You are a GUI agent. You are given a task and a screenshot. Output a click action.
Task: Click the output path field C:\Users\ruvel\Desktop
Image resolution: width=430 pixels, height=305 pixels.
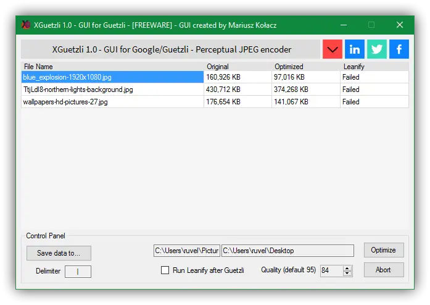[287, 251]
